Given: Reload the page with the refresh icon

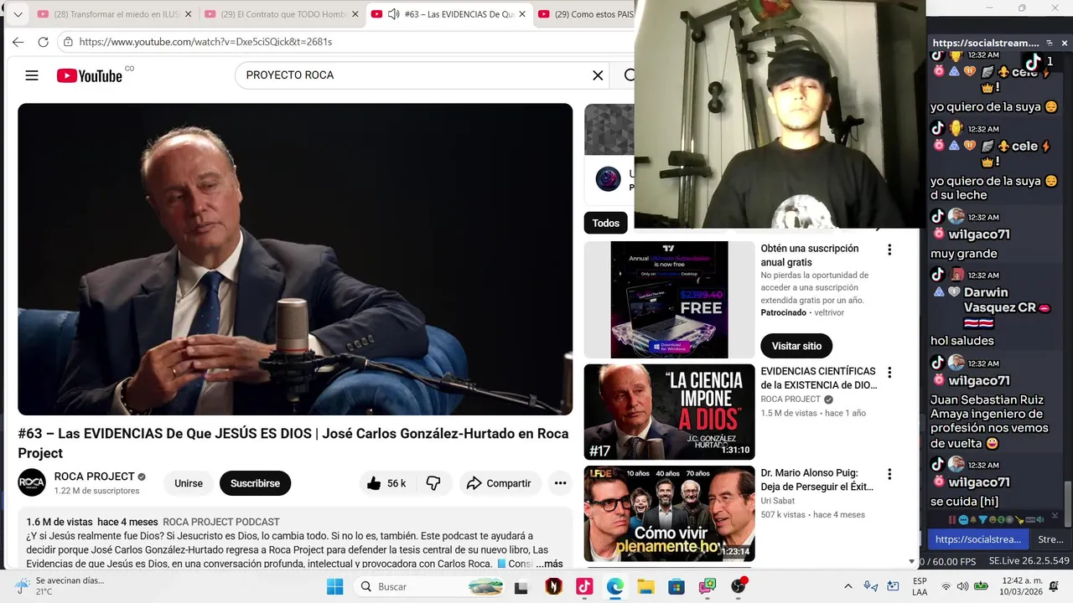Looking at the screenshot, I should coord(43,42).
